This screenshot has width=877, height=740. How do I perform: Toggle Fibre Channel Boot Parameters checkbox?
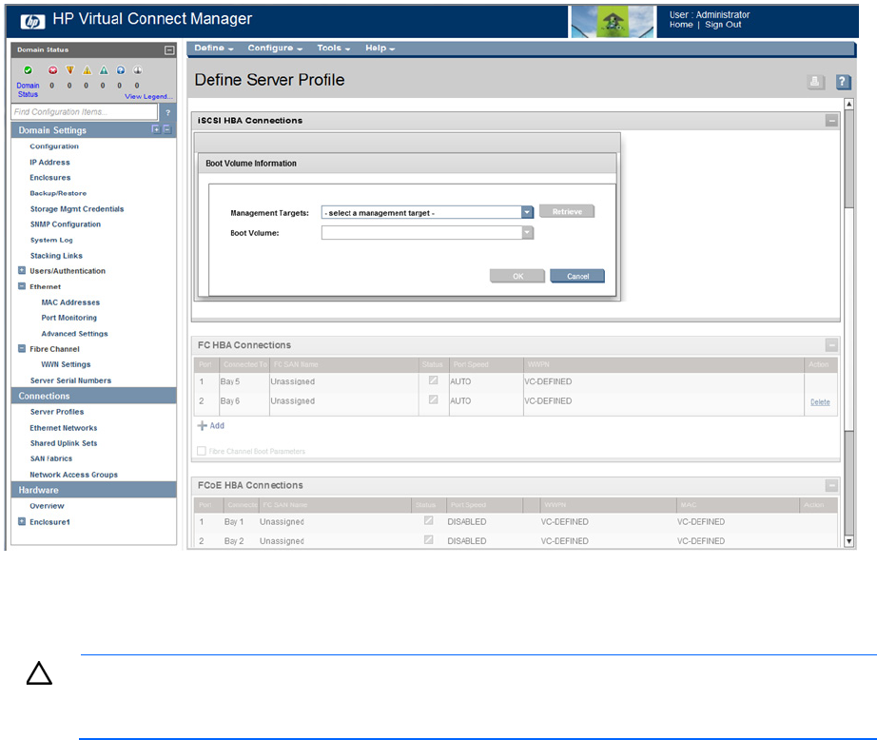[202, 451]
